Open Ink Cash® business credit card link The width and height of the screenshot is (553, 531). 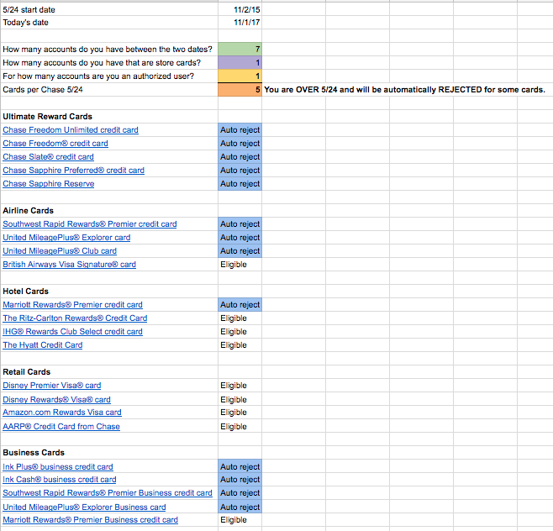pyautogui.click(x=60, y=480)
